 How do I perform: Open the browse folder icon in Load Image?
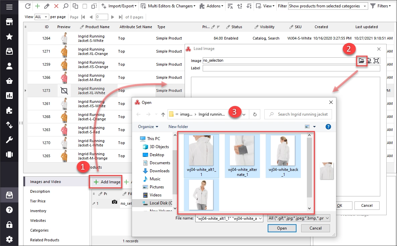pos(361,61)
